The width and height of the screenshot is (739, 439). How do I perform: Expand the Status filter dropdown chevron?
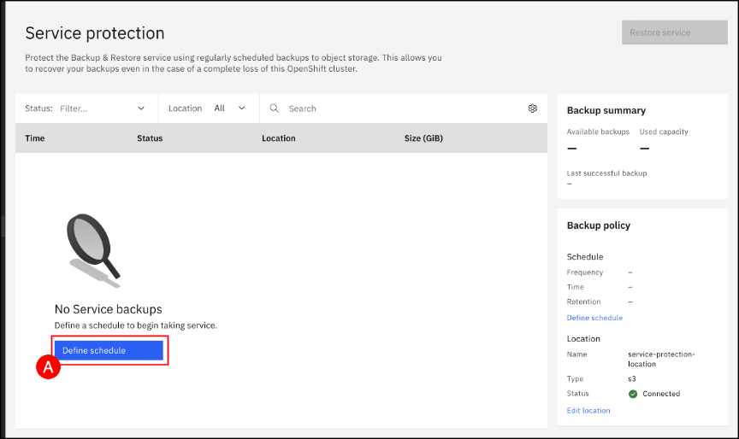(141, 108)
